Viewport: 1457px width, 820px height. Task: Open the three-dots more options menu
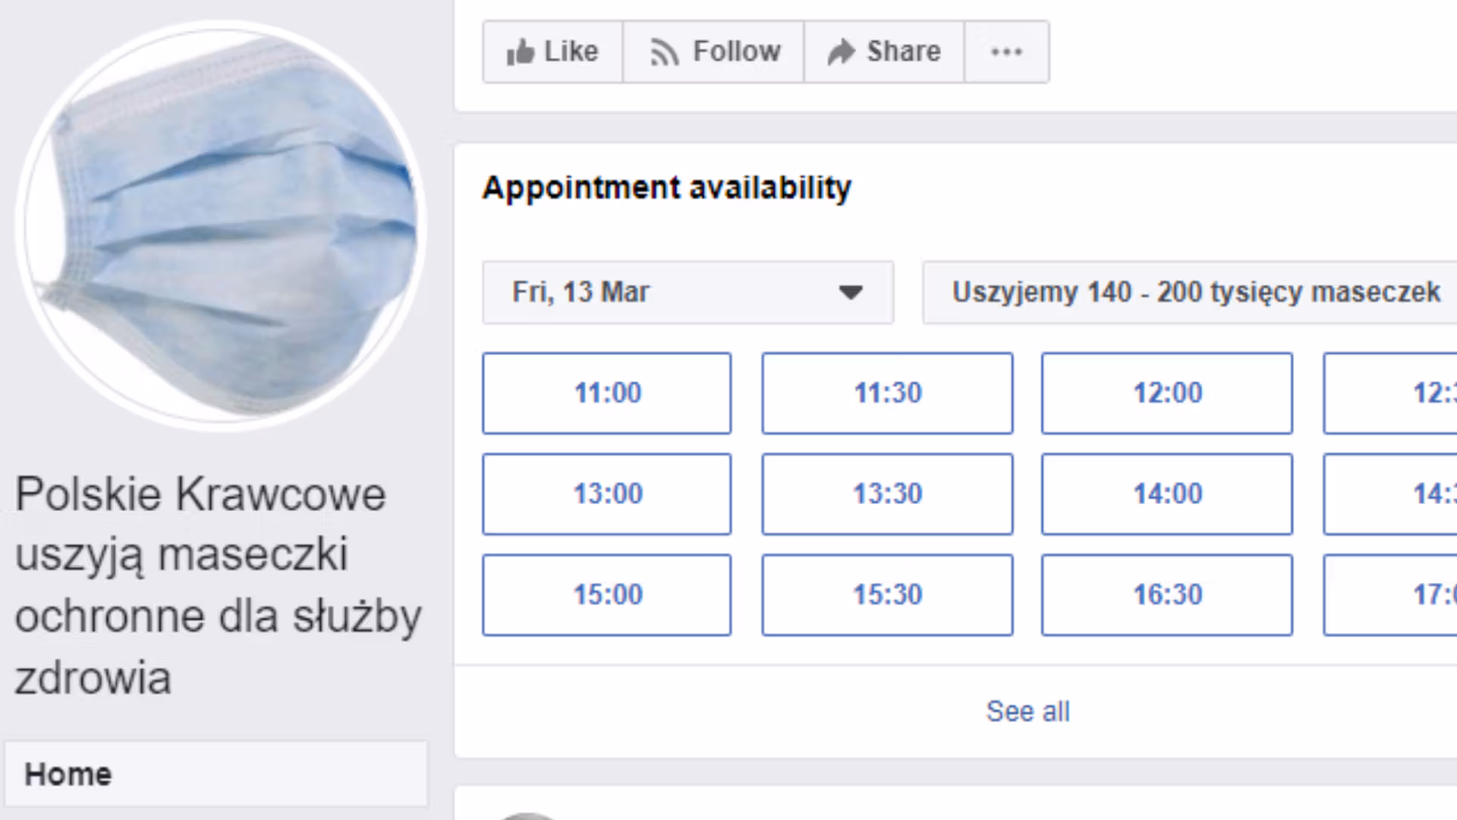coord(1006,52)
